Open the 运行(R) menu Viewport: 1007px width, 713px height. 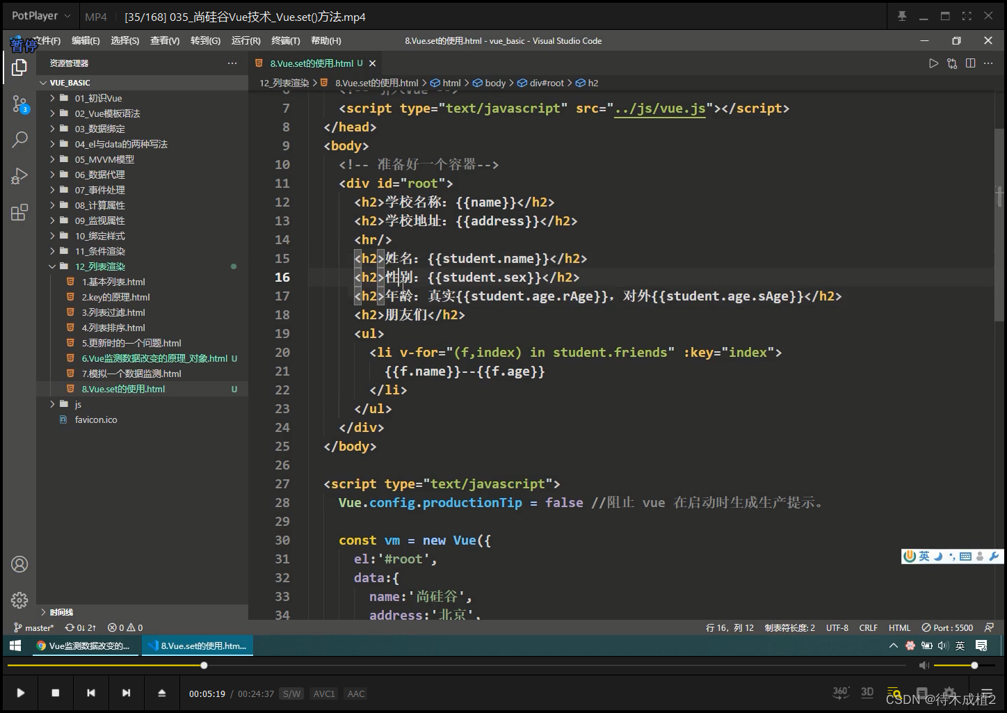[246, 41]
